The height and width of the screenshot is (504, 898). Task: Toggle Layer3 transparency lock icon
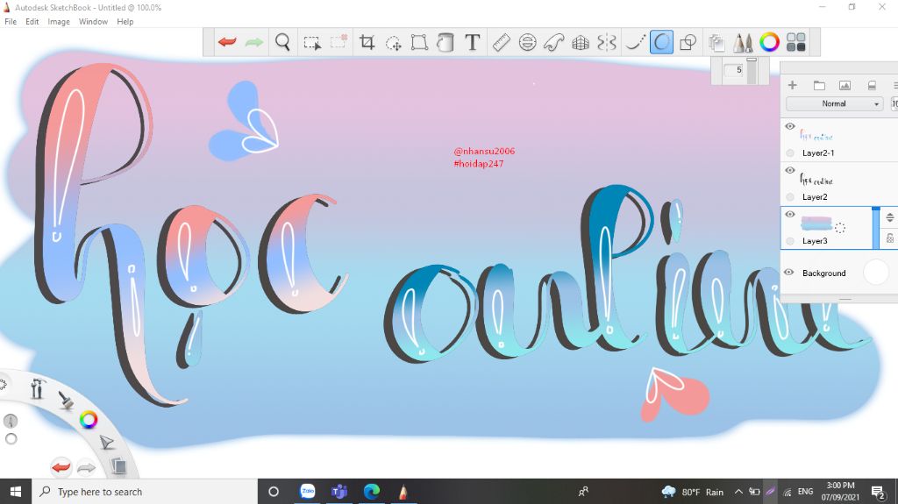pos(890,238)
